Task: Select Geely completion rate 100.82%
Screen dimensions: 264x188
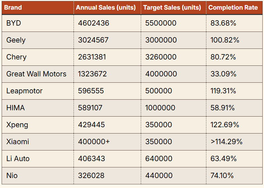Action: pyautogui.click(x=225, y=40)
